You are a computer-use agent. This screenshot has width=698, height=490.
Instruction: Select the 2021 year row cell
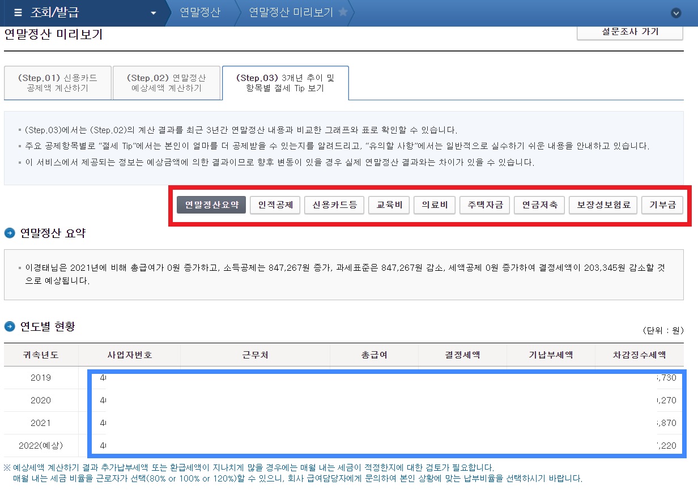[41, 423]
